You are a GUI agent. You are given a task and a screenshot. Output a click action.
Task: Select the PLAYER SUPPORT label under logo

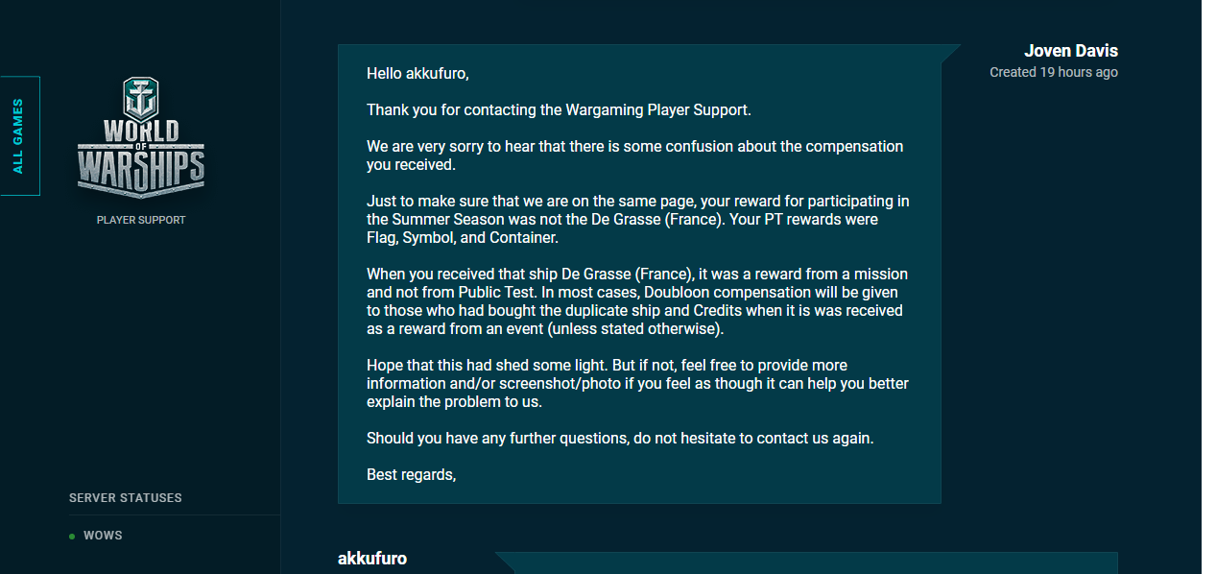pyautogui.click(x=141, y=220)
